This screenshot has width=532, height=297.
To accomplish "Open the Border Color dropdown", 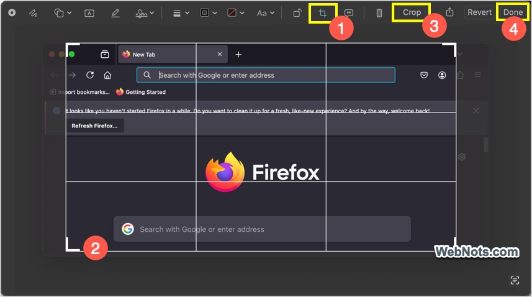I will click(209, 13).
